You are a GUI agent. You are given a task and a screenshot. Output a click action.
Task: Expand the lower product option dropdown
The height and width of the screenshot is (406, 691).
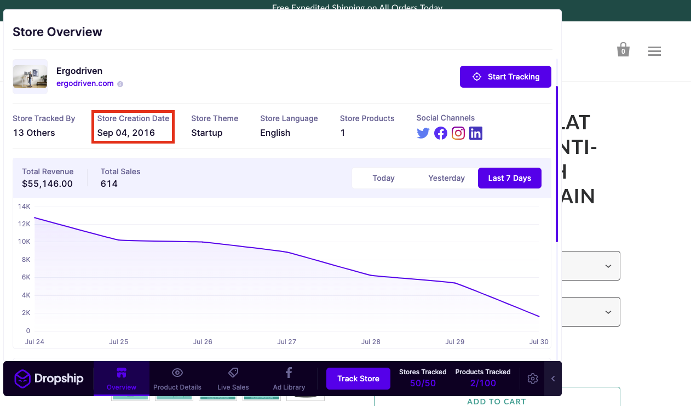tap(608, 312)
